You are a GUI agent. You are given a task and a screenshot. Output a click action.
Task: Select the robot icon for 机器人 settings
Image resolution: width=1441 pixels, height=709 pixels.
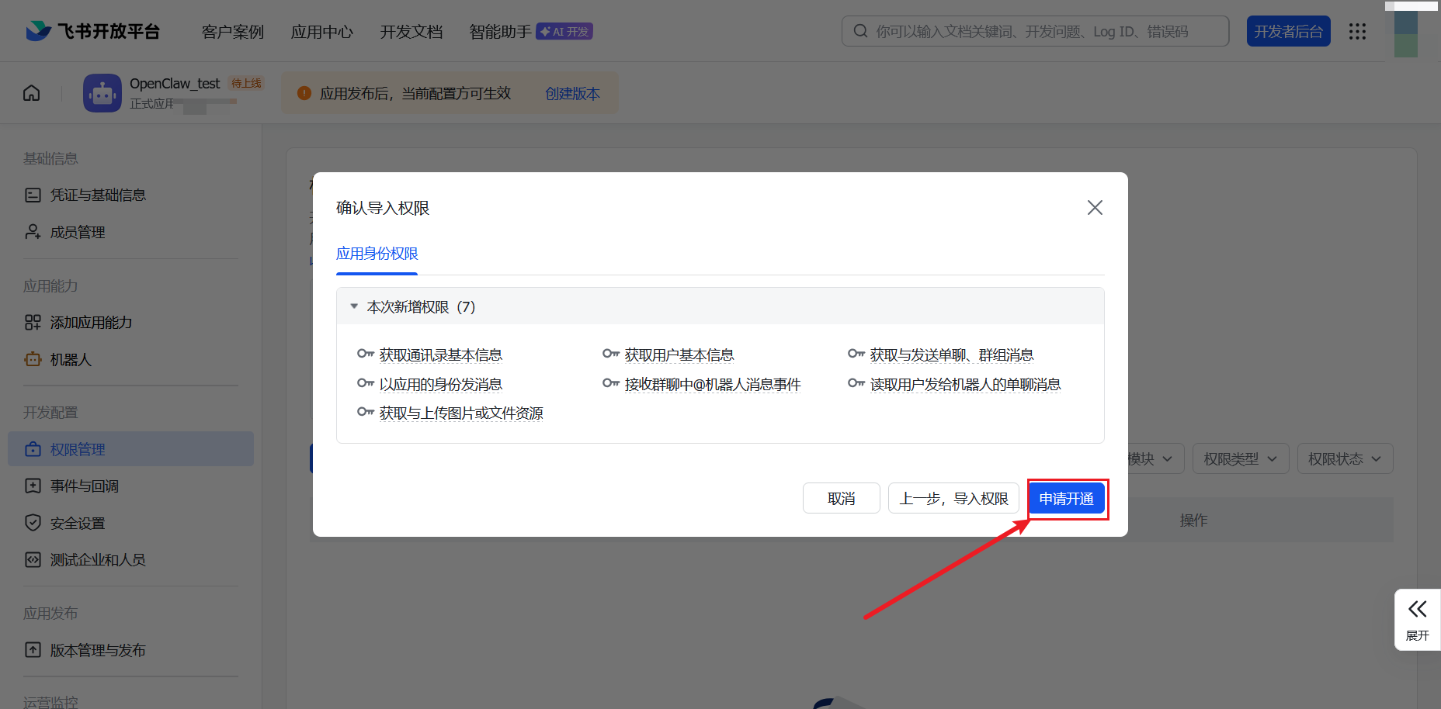[33, 359]
